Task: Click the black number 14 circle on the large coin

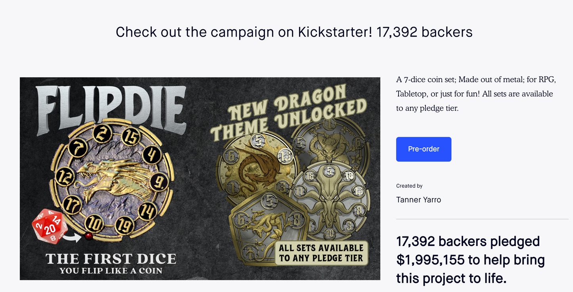Action: (148, 211)
